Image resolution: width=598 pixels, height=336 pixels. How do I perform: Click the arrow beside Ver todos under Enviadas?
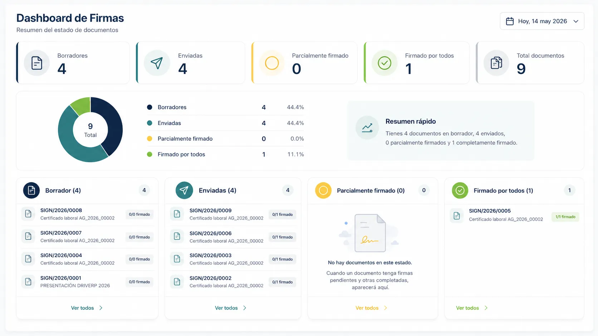click(x=245, y=308)
